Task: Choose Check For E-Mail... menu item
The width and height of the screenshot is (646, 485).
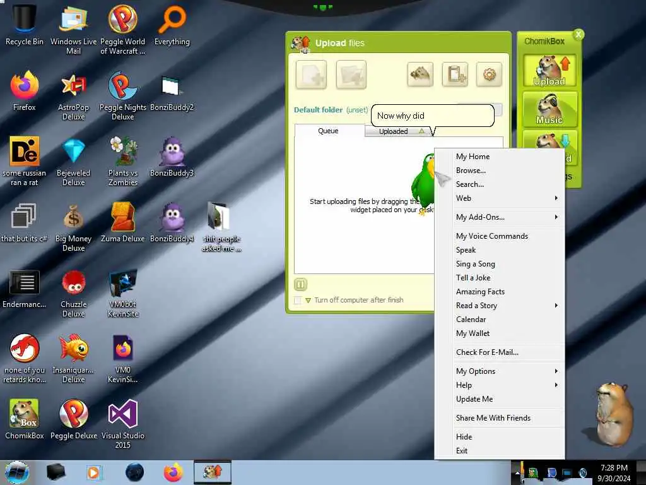Action: tap(500, 352)
